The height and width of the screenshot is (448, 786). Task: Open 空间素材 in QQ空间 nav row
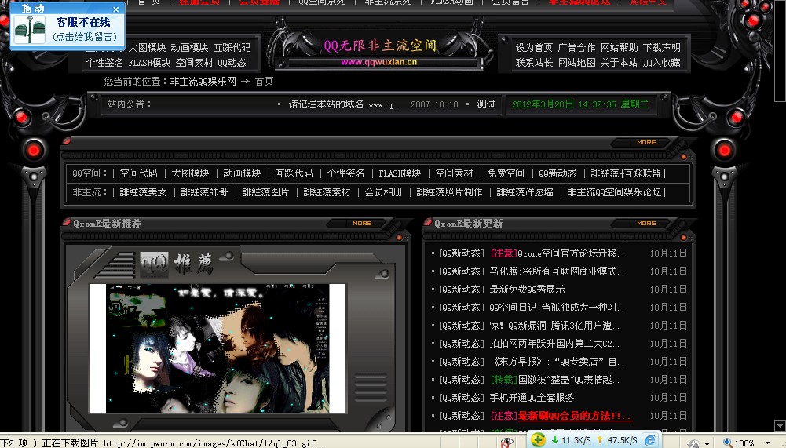(454, 173)
